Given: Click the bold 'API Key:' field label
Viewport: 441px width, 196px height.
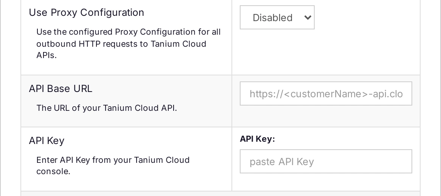Looking at the screenshot, I should [257, 139].
